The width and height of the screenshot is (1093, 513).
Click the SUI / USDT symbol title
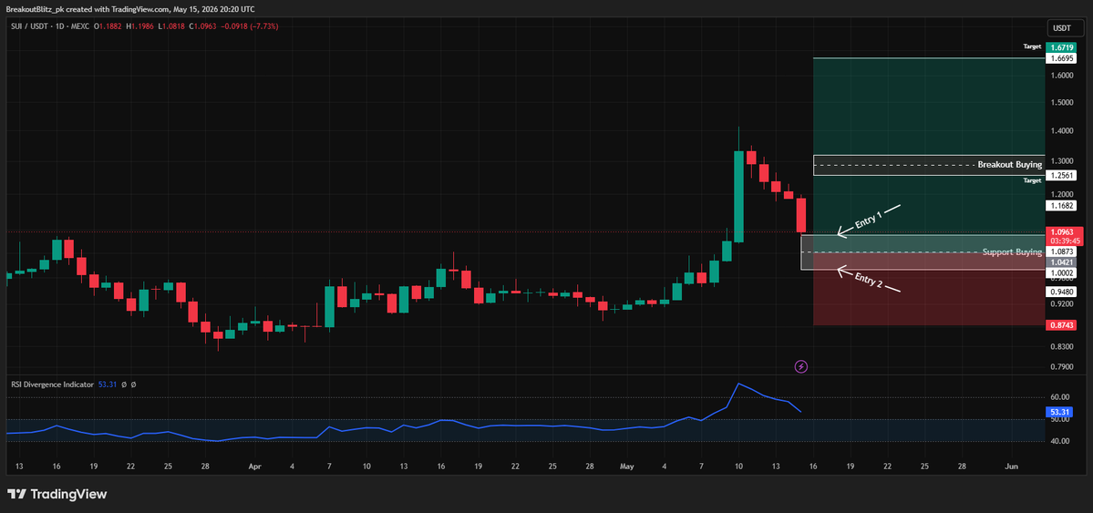[x=27, y=26]
